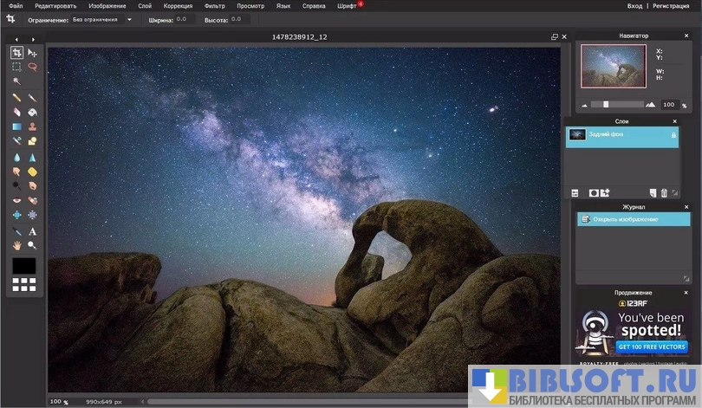Activate the Hand pan tool
The image size is (702, 408).
point(16,246)
